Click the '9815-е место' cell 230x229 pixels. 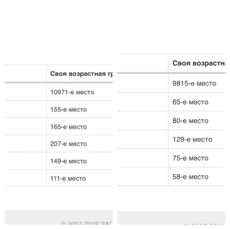point(197,83)
